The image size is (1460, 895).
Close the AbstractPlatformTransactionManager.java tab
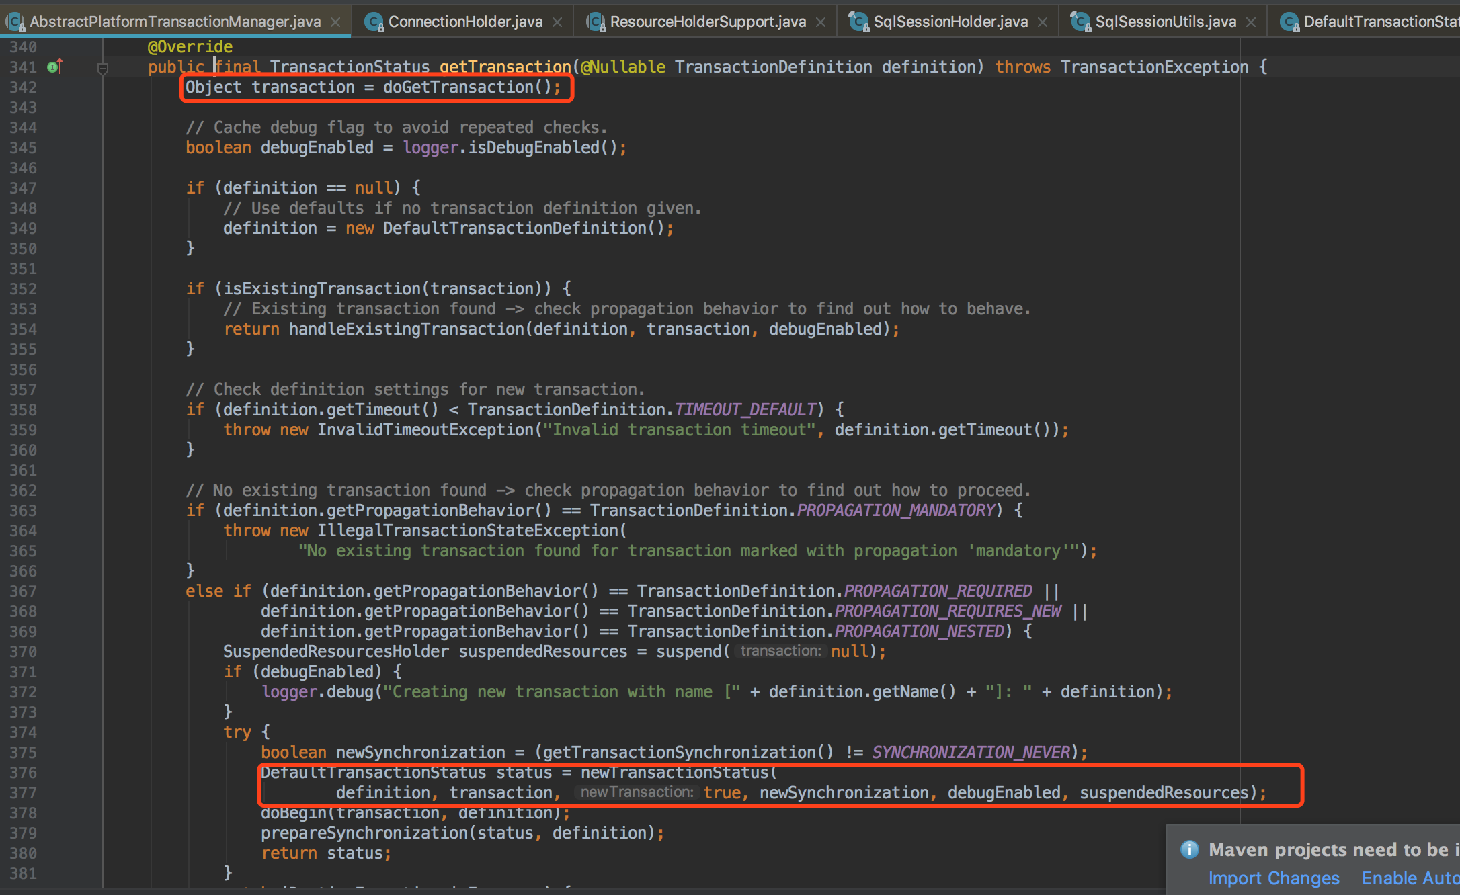pyautogui.click(x=335, y=22)
